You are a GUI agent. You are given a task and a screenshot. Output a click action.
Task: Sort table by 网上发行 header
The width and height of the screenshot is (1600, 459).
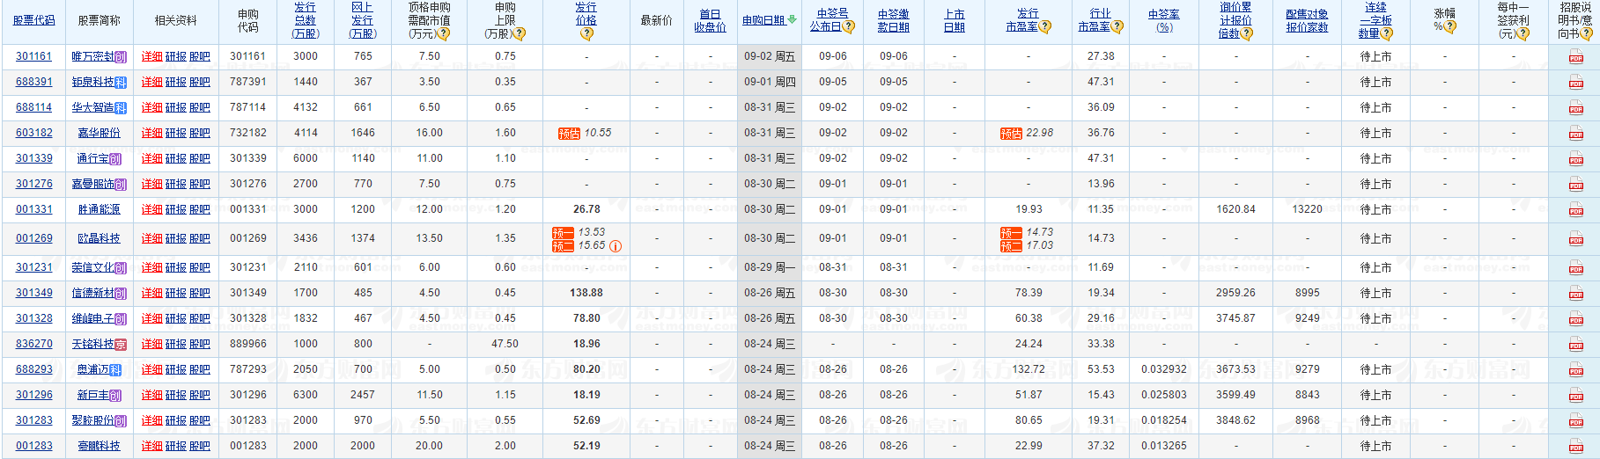point(363,20)
